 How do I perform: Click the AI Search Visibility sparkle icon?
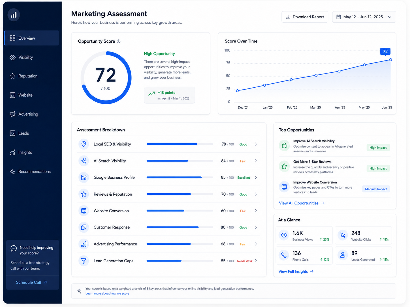[84, 161]
